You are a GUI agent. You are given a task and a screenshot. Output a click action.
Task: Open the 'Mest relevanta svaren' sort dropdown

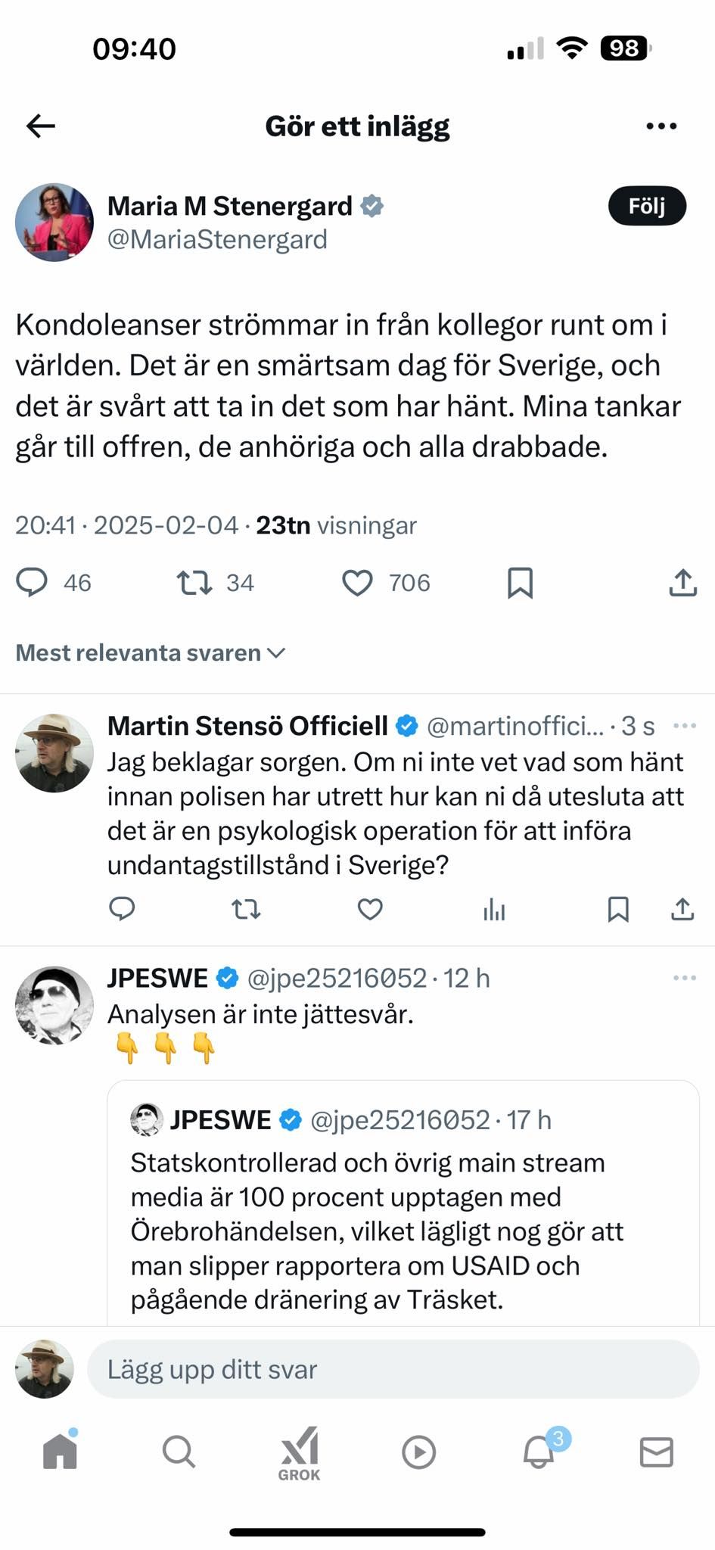tap(151, 652)
